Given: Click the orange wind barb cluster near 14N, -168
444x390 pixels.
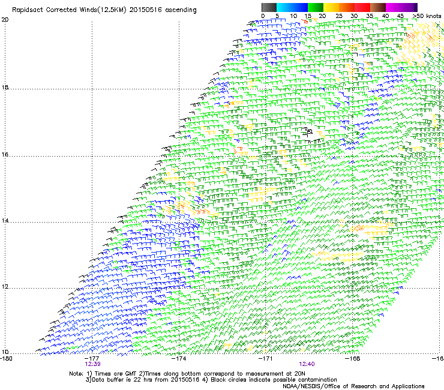Looking at the screenshot, I should (x=358, y=228).
